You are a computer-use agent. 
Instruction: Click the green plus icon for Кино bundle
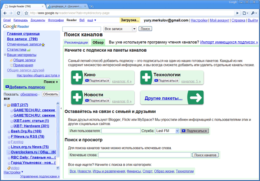pos(77,78)
